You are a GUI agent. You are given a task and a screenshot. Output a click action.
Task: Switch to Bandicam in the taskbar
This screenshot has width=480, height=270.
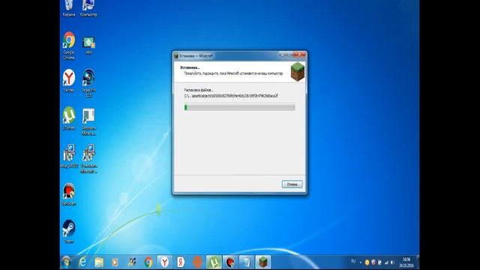point(230,262)
